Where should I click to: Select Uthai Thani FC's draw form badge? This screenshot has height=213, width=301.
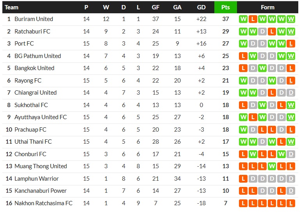262,142
